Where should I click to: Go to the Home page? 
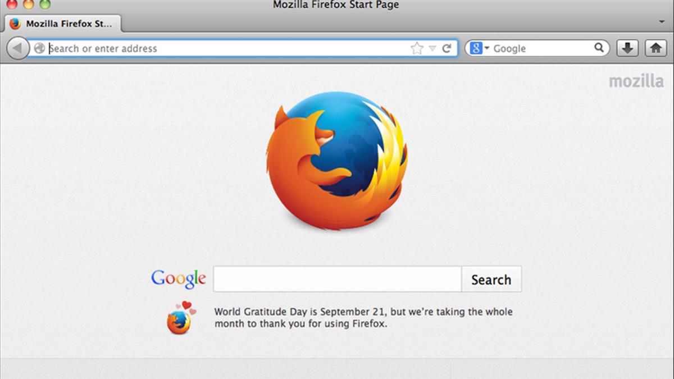click(x=655, y=48)
